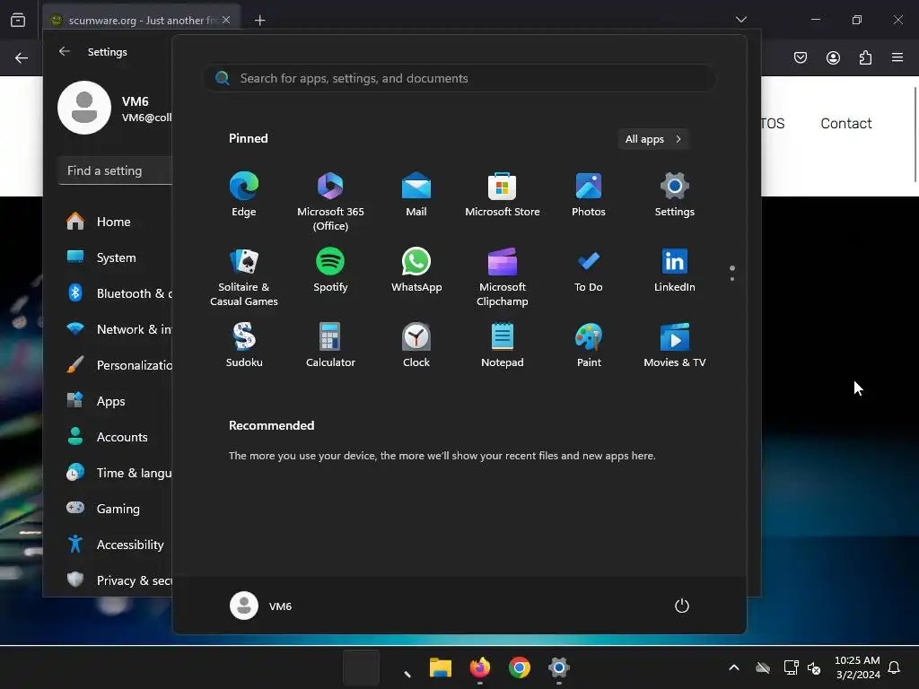The image size is (919, 689).
Task: Open Firefox extensions puzzle icon
Action: 865,57
